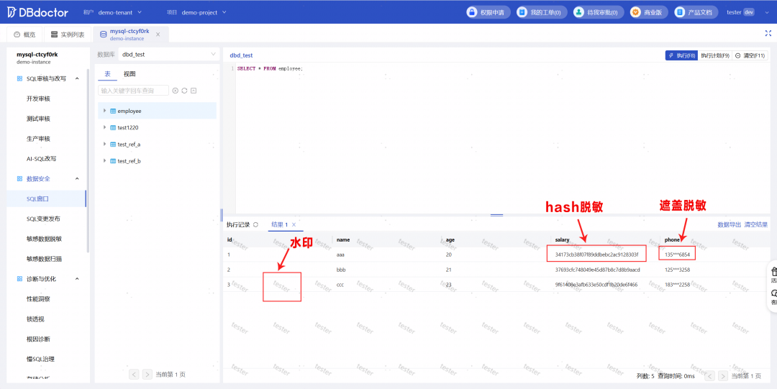Open the 数据库 dbd_test database dropdown
The image size is (777, 389).
coord(169,55)
